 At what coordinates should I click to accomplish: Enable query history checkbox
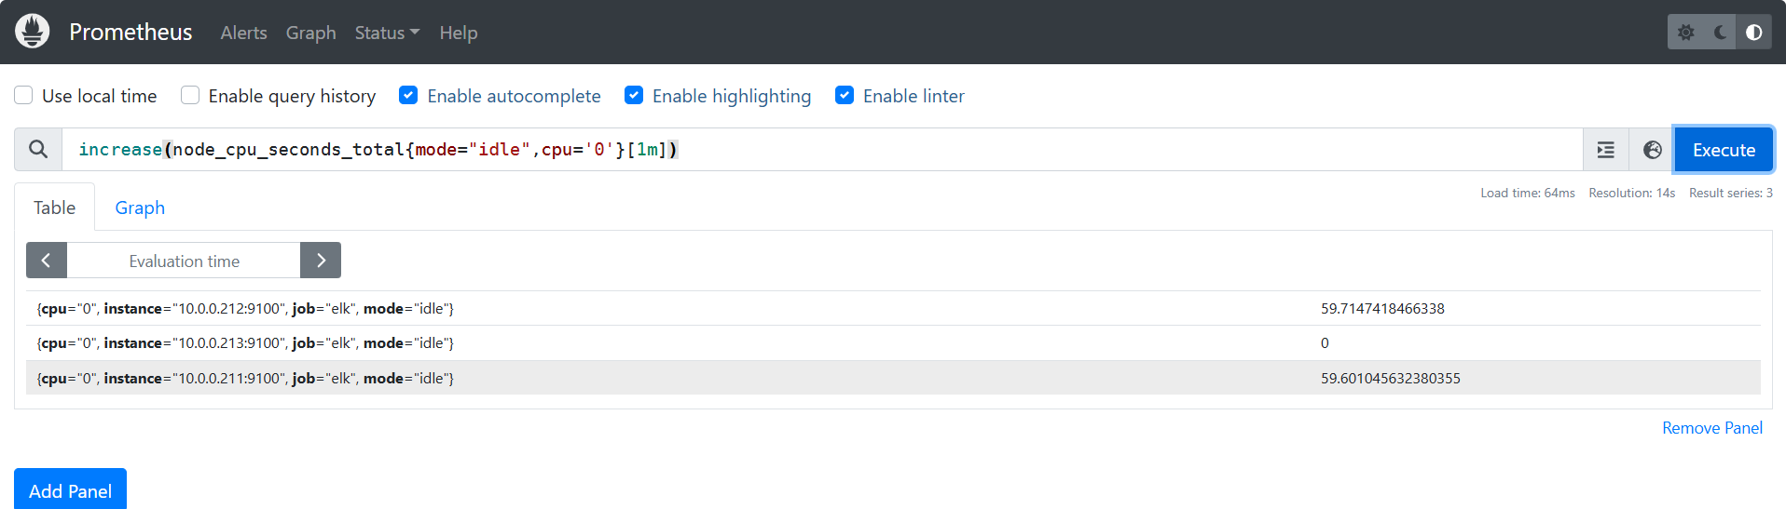point(190,96)
